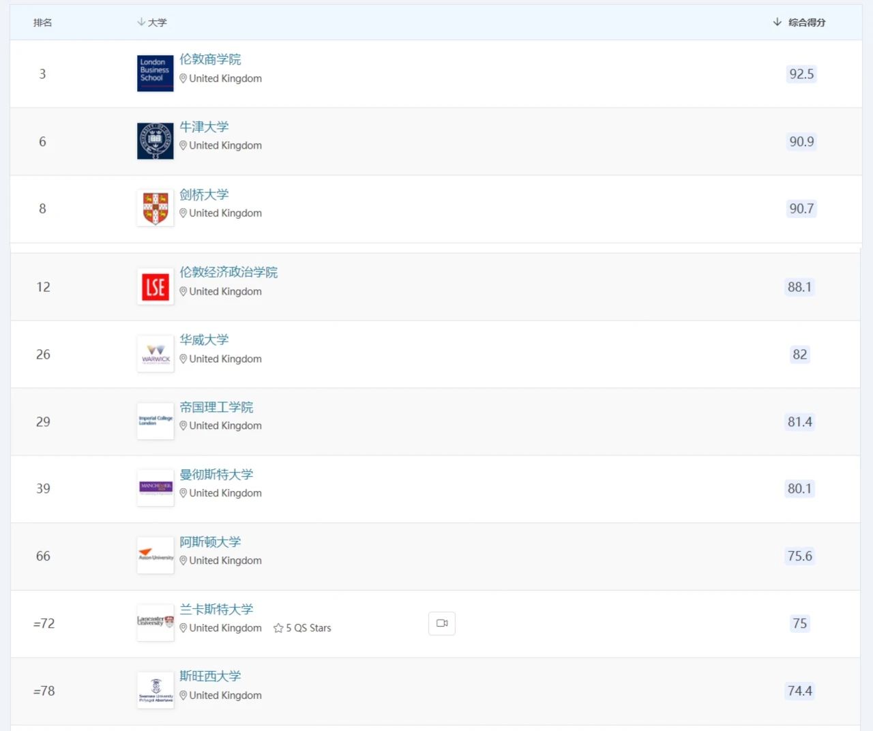The width and height of the screenshot is (873, 731).
Task: Click location pin icon under 伦敦商学院
Action: (x=183, y=78)
